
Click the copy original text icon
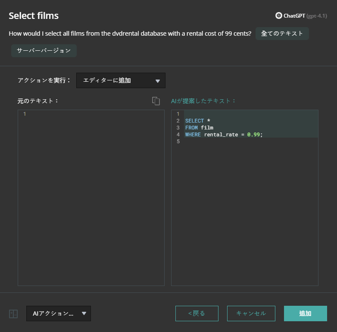pyautogui.click(x=156, y=101)
